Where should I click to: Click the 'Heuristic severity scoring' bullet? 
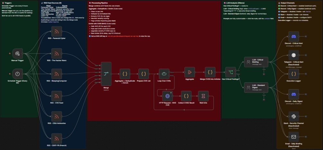(x=99, y=19)
